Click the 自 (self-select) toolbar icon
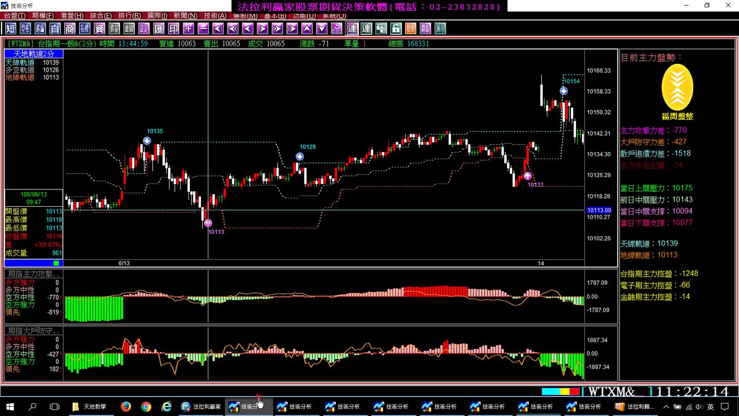This screenshot has width=739, height=416. pyautogui.click(x=55, y=29)
